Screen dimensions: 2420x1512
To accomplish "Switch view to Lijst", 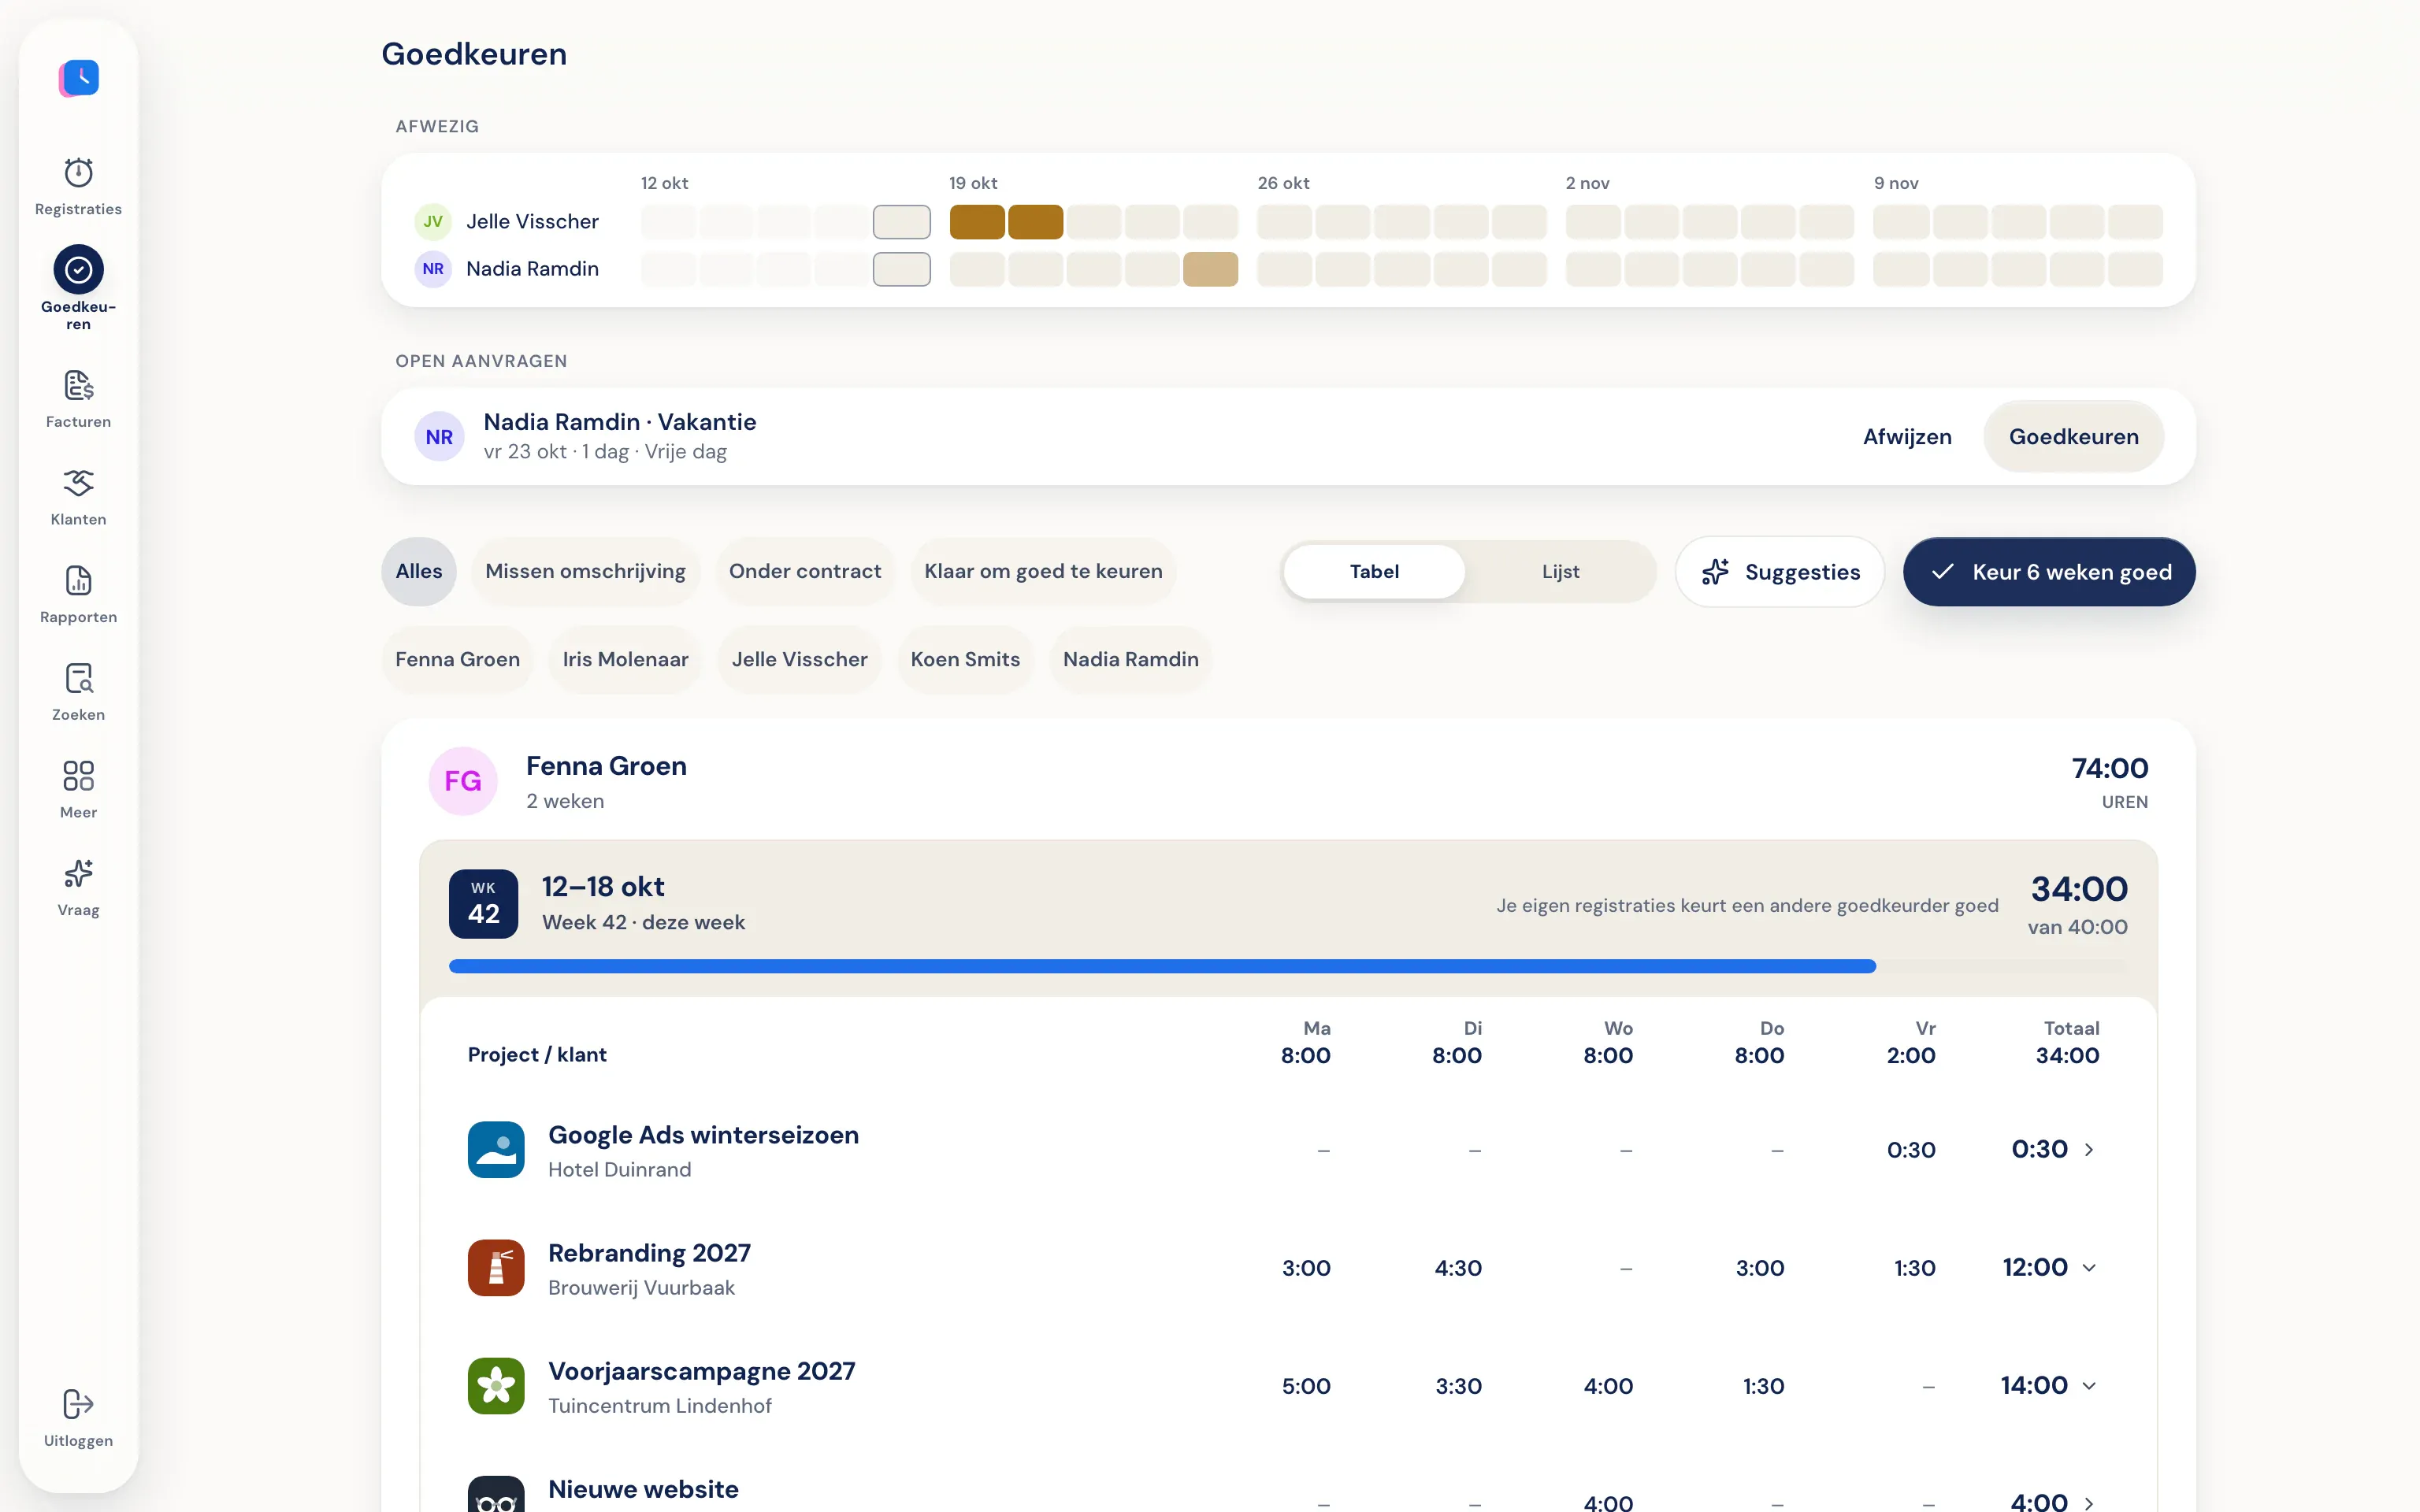I will coord(1560,572).
